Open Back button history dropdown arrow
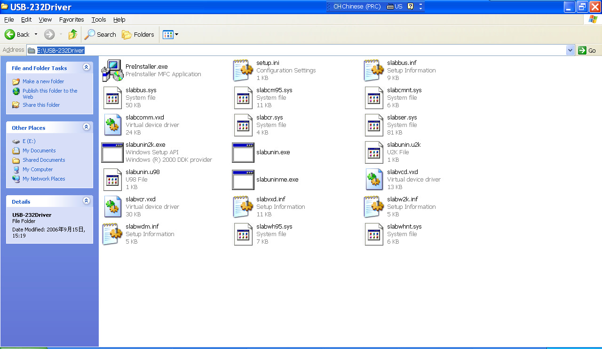This screenshot has width=602, height=349. coord(36,34)
